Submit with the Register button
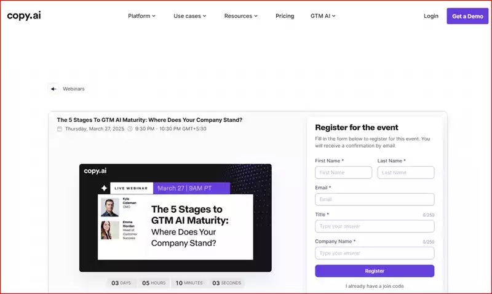Viewport: 492px width, 294px height. point(375,271)
